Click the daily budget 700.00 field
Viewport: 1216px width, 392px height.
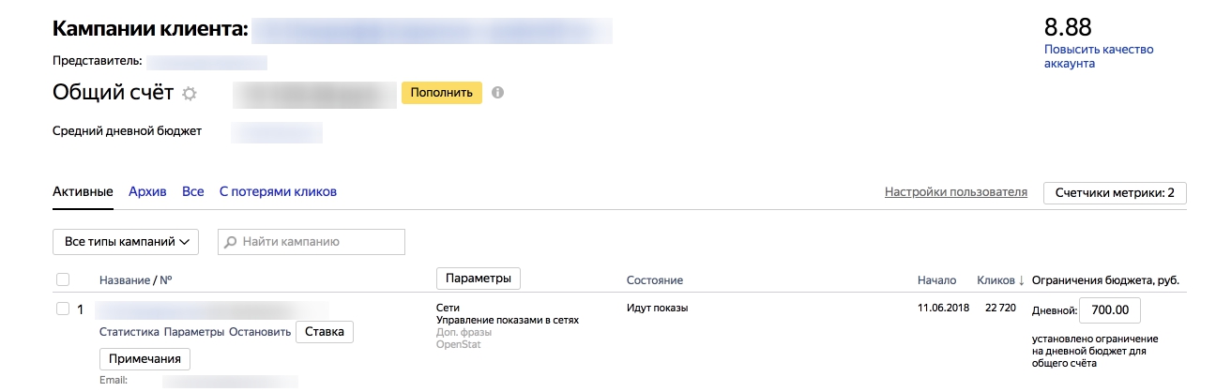[x=1110, y=310]
